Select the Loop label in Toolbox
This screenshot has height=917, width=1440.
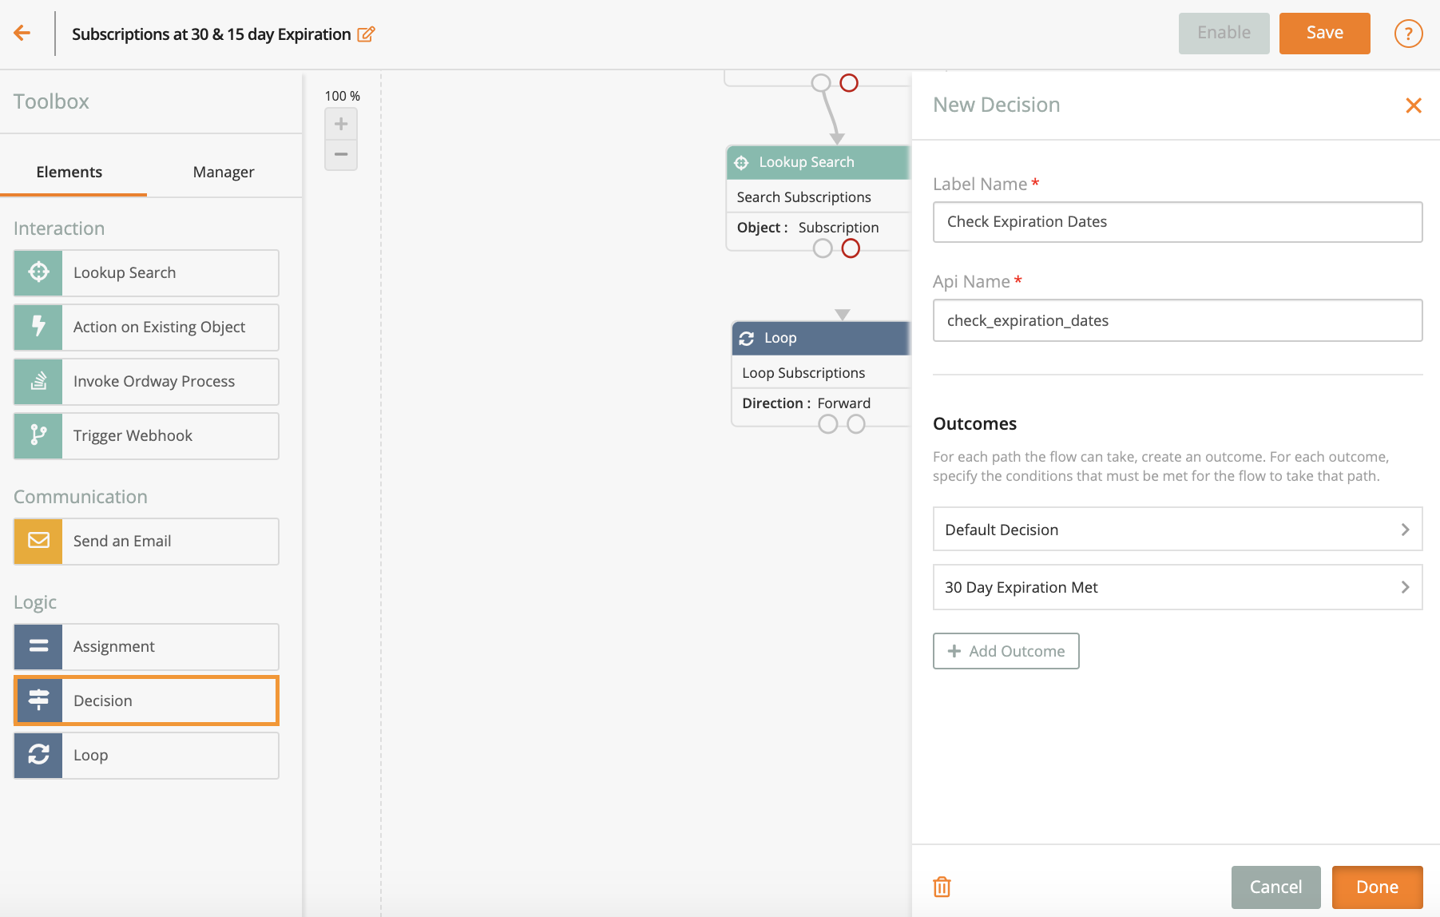coord(90,755)
